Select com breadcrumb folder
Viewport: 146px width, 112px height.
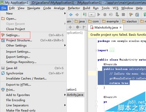93,21
